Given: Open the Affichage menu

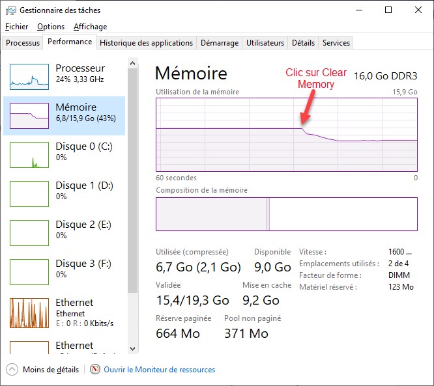Looking at the screenshot, I should pos(90,27).
